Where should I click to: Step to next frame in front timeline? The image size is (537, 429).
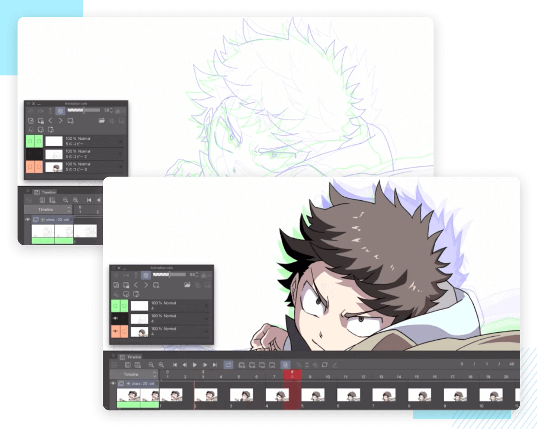(x=205, y=365)
